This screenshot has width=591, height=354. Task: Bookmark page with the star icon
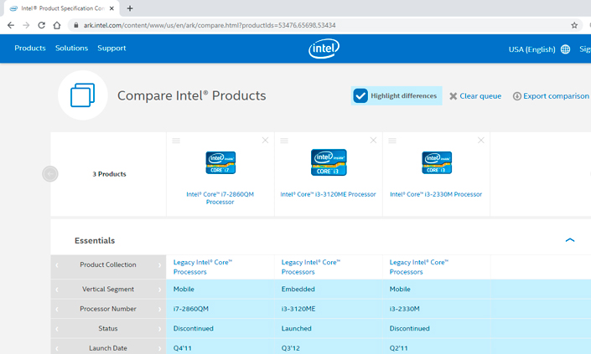pyautogui.click(x=574, y=25)
